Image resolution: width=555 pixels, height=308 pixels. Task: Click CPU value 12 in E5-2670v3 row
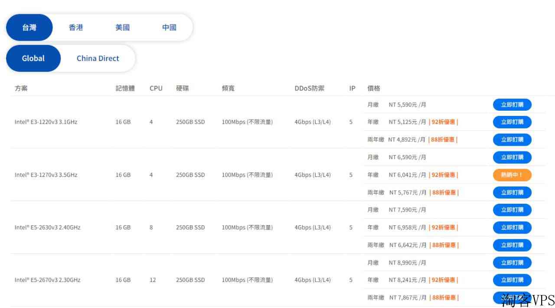pyautogui.click(x=153, y=280)
